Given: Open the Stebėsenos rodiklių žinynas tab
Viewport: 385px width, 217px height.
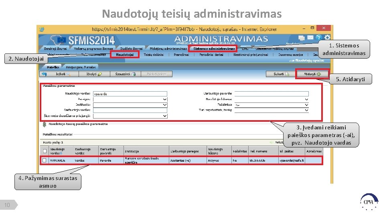Looking at the screenshot, I should [274, 49].
